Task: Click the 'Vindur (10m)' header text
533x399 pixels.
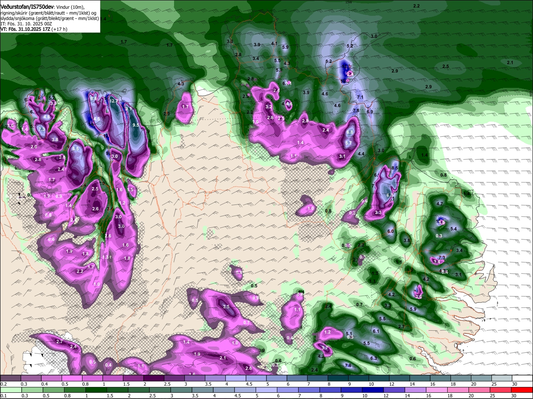Action: (70, 7)
